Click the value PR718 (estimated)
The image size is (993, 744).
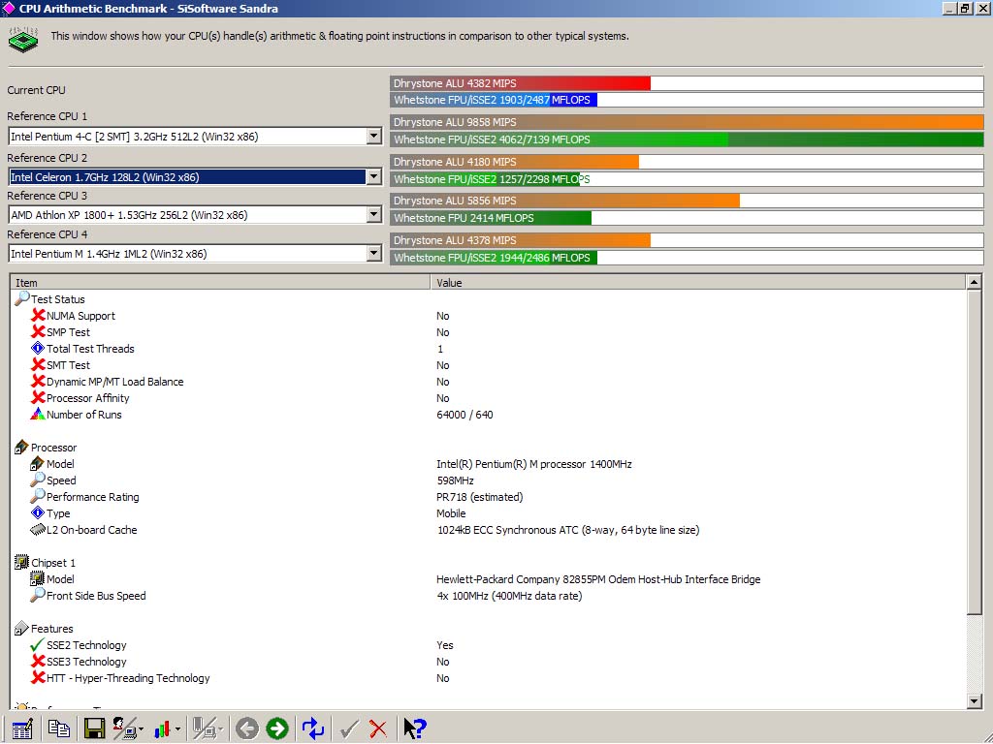[x=479, y=497]
